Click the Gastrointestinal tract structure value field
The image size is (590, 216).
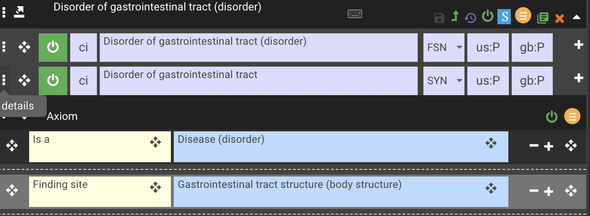pos(341,192)
